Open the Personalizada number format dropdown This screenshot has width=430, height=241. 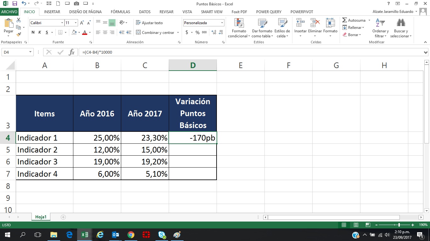(x=223, y=23)
